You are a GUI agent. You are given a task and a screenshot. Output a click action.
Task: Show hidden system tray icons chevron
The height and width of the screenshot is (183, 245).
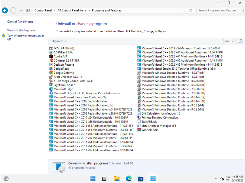(216, 178)
